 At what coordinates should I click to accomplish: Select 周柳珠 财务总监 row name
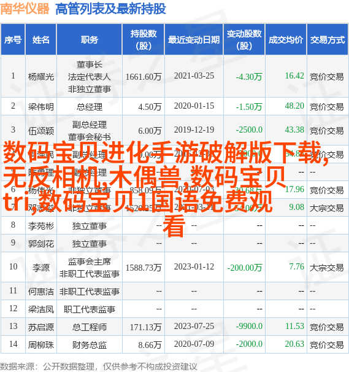pyautogui.click(x=41, y=345)
